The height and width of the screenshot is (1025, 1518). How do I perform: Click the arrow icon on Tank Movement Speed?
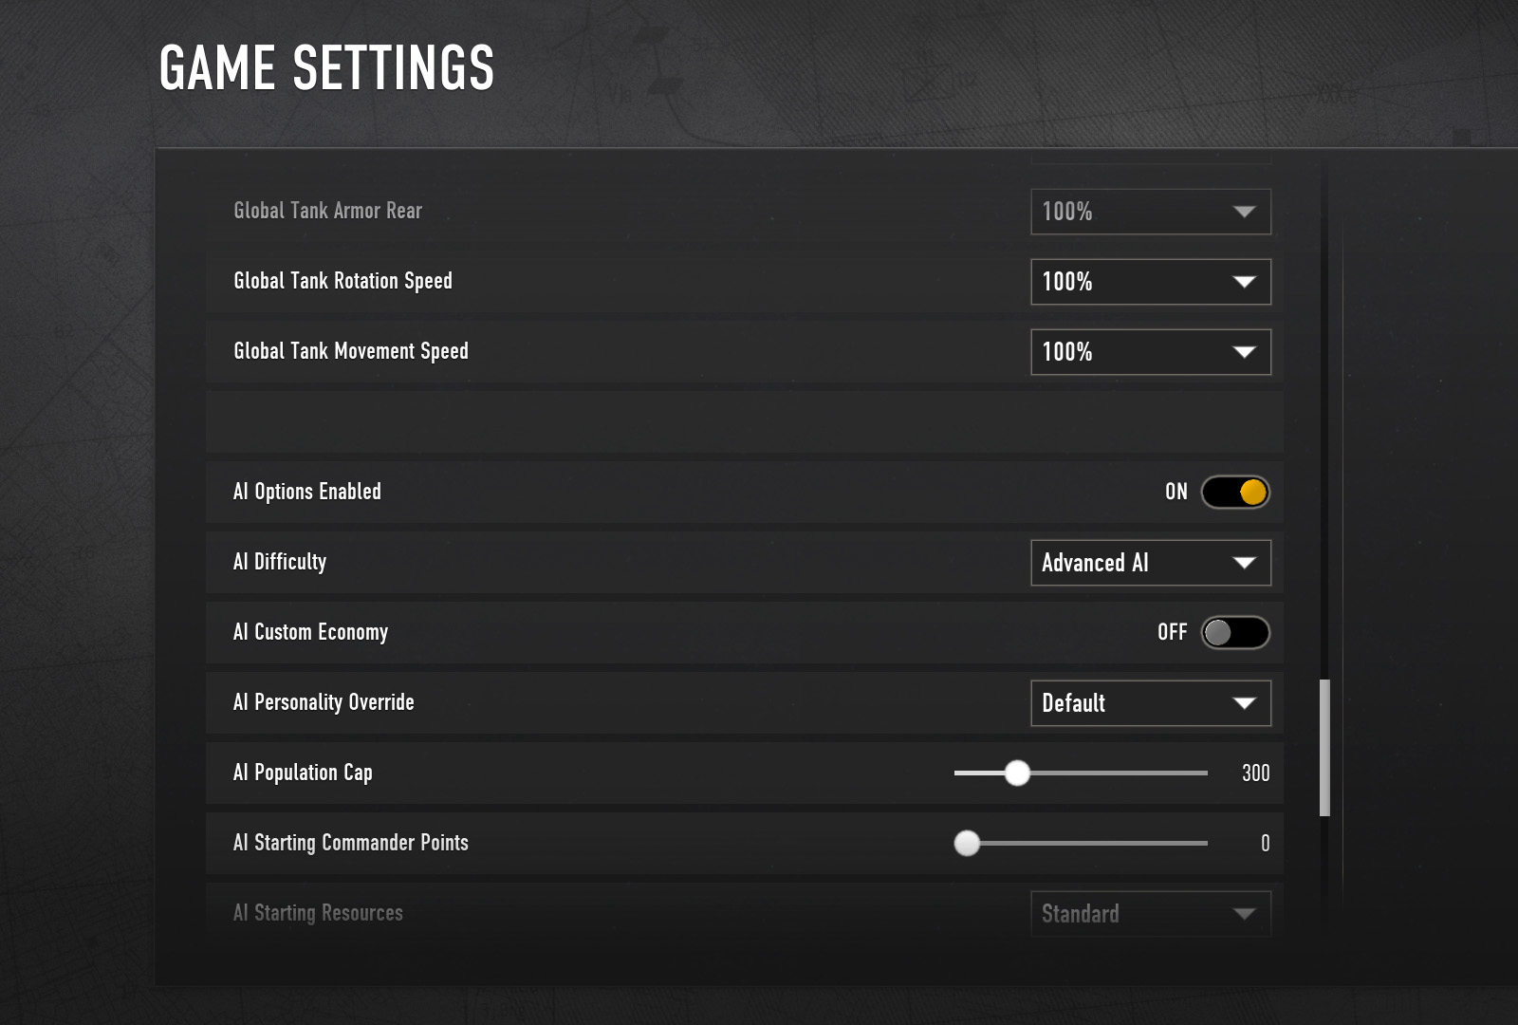[x=1244, y=352]
